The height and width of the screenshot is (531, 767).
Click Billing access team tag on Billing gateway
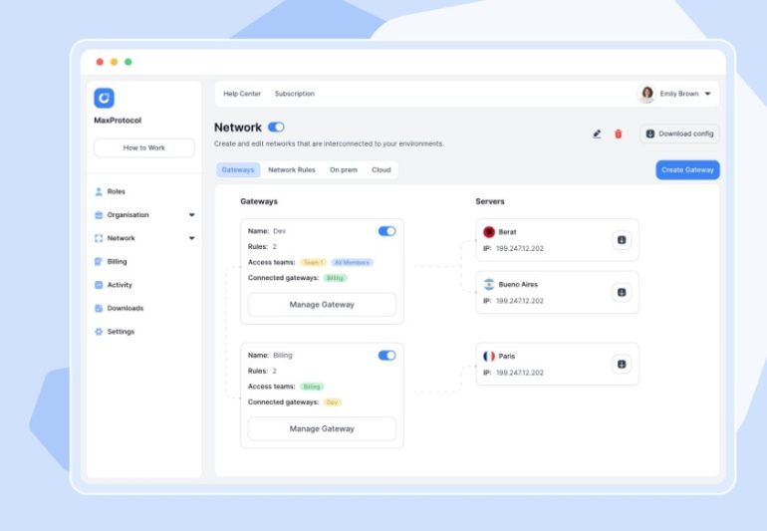[x=312, y=387]
